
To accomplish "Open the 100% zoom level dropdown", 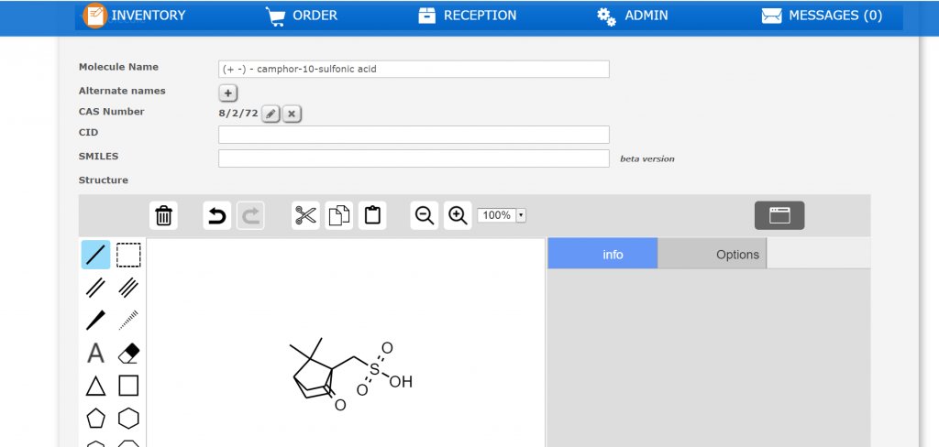I will (521, 215).
